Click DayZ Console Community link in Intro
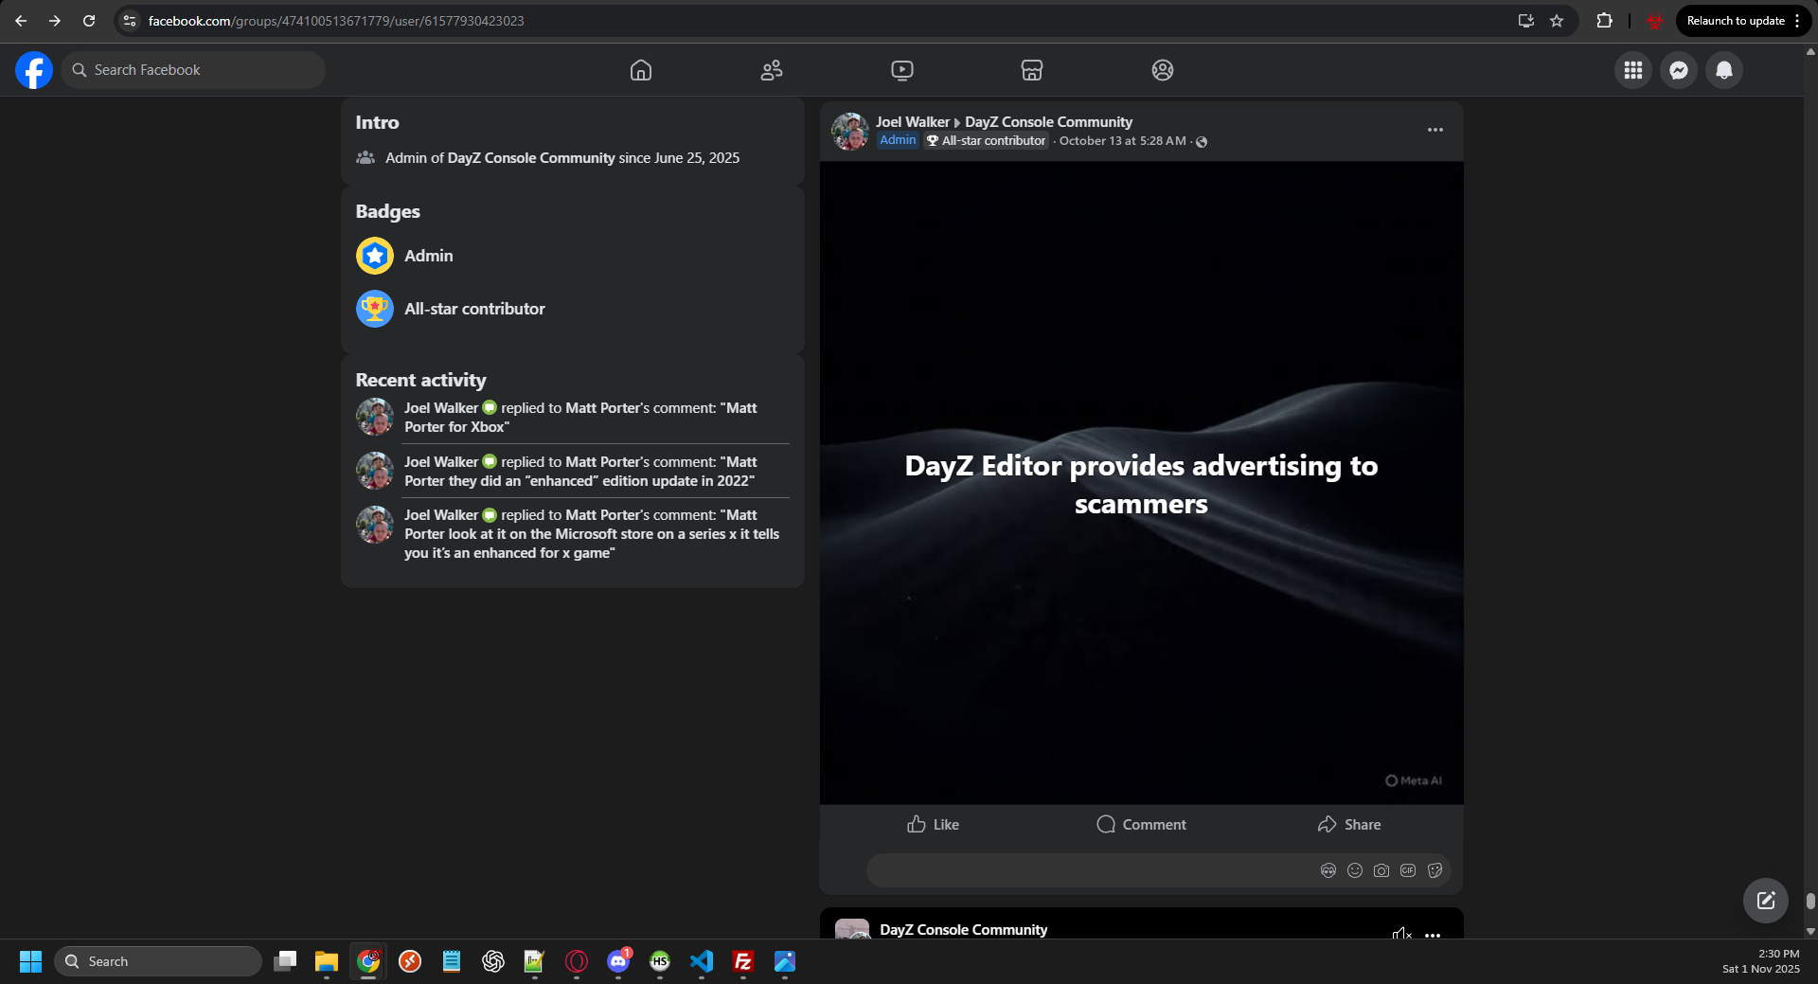 coord(531,158)
